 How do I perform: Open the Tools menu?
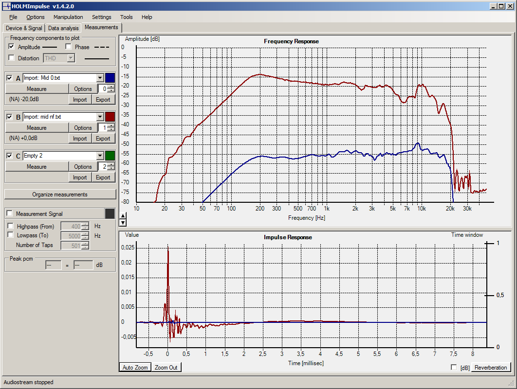[126, 17]
